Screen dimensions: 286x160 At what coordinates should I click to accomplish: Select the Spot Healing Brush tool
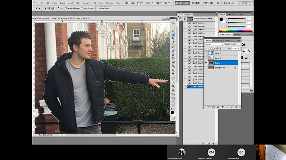click(x=173, y=47)
